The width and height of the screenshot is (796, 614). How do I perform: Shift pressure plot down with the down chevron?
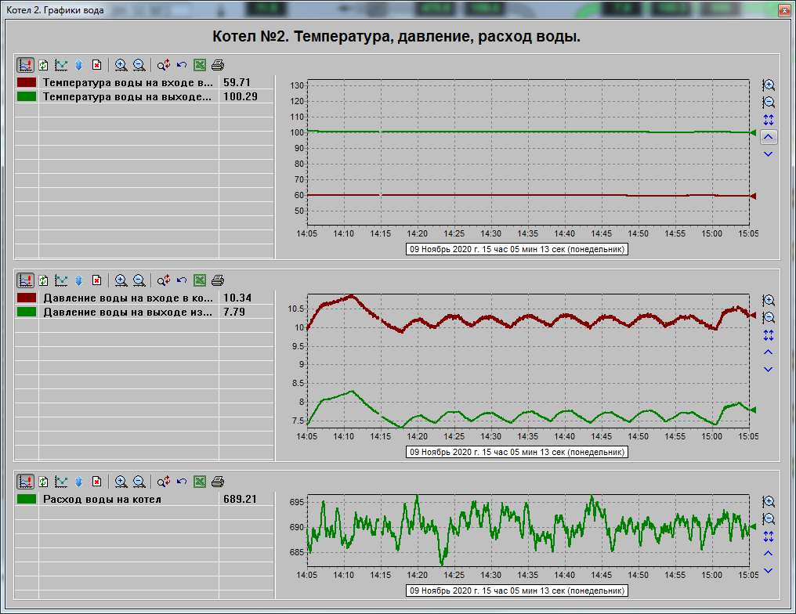coord(769,370)
